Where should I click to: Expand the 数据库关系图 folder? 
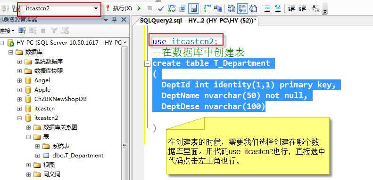(x=29, y=127)
